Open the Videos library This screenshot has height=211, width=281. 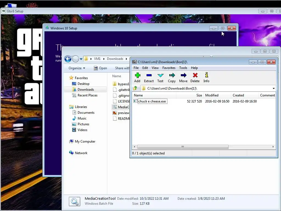(x=80, y=130)
